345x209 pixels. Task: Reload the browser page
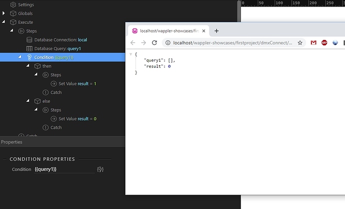[154, 42]
